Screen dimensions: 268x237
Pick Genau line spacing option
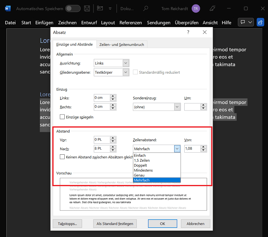(157, 175)
